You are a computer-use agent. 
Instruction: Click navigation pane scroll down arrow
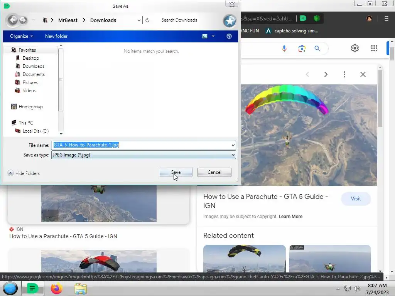coord(61,134)
